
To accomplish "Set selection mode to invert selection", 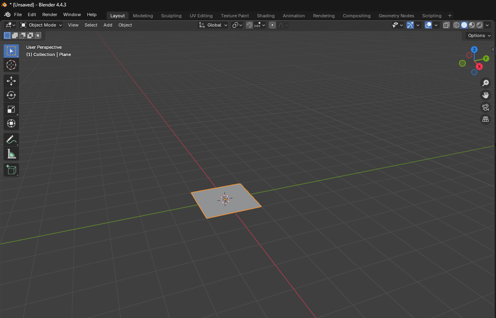I will click(30, 35).
